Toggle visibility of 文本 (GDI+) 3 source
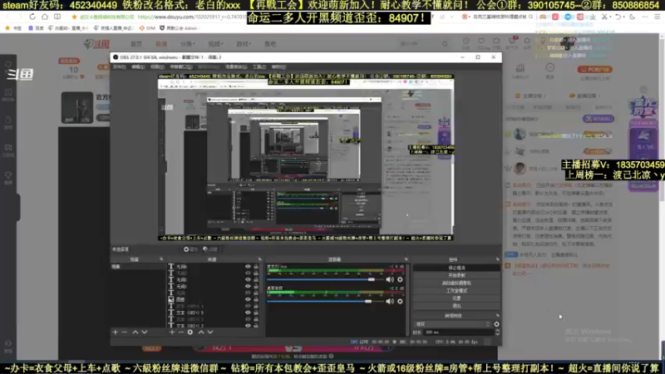The image size is (665, 374). 248,319
